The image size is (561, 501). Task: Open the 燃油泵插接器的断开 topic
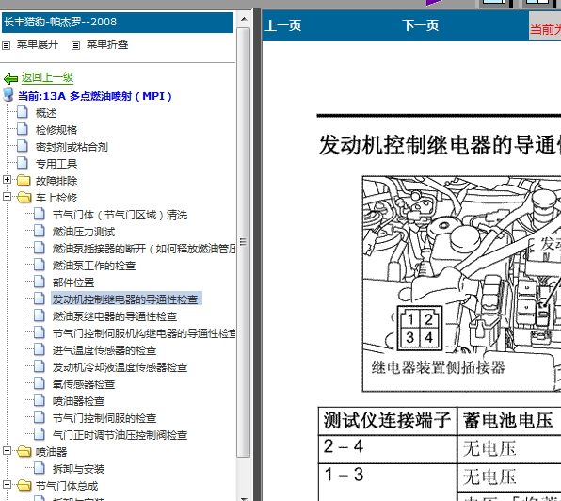coord(144,249)
